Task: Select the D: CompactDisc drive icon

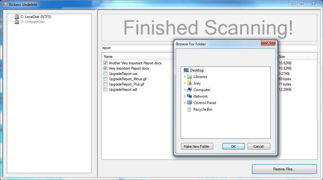Action: tap(17, 22)
